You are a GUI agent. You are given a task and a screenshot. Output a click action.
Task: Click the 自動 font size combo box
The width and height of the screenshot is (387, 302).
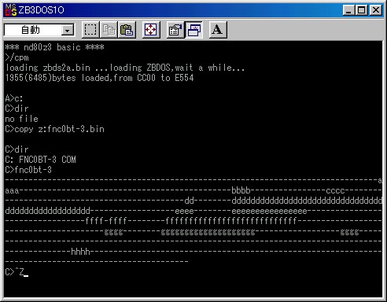[39, 30]
